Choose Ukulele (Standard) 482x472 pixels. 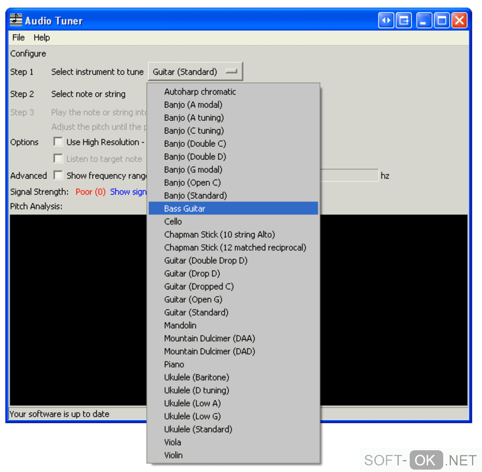click(233, 429)
